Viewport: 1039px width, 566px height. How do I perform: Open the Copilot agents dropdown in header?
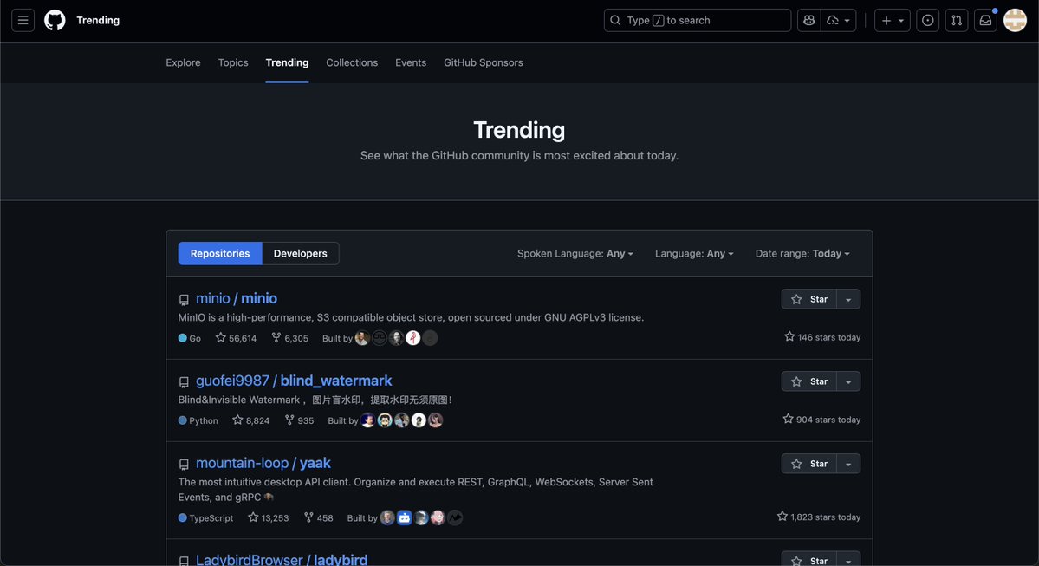point(838,21)
